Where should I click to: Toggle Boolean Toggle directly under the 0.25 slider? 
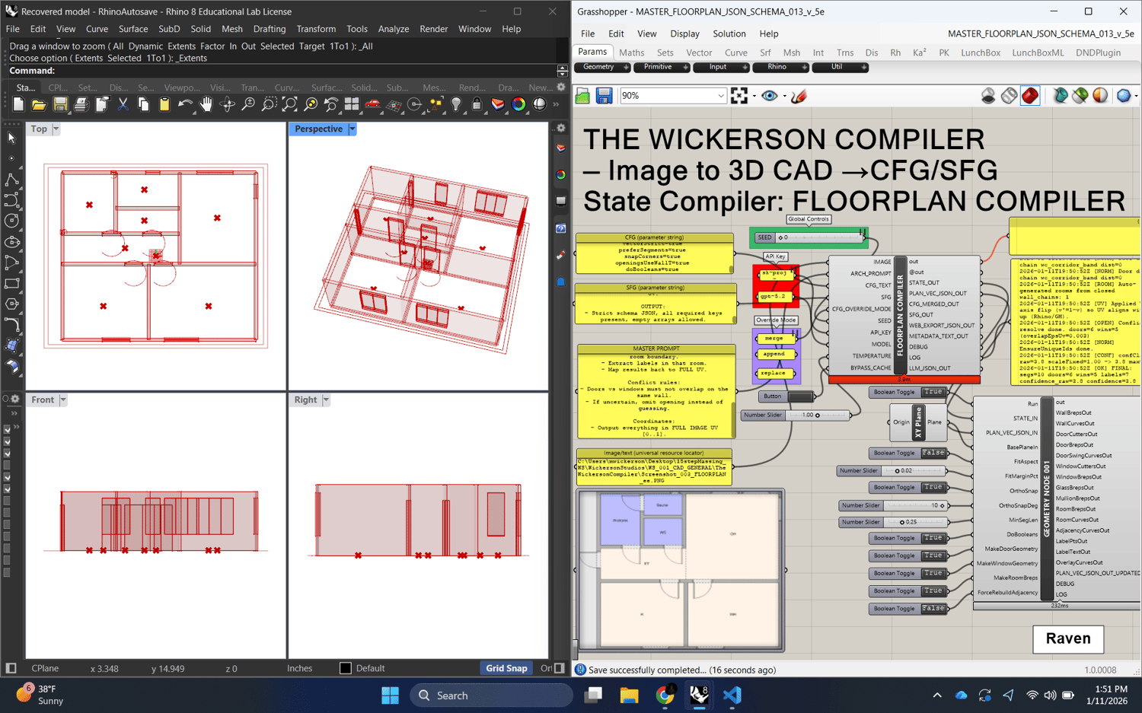[x=908, y=538]
